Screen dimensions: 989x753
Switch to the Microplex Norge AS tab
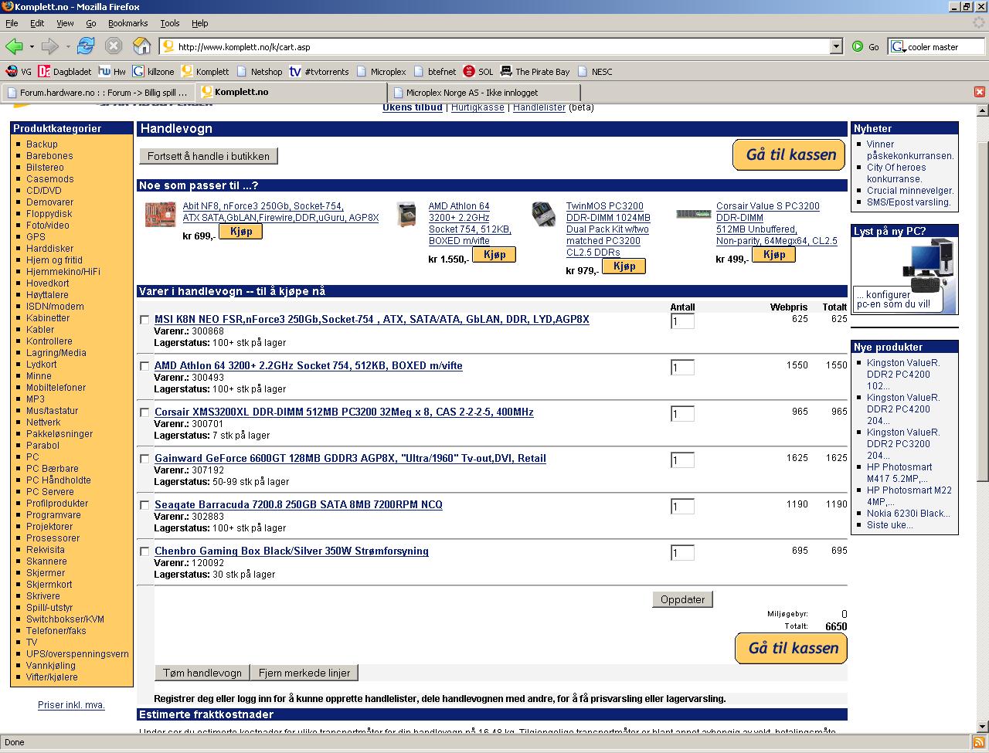tap(484, 93)
